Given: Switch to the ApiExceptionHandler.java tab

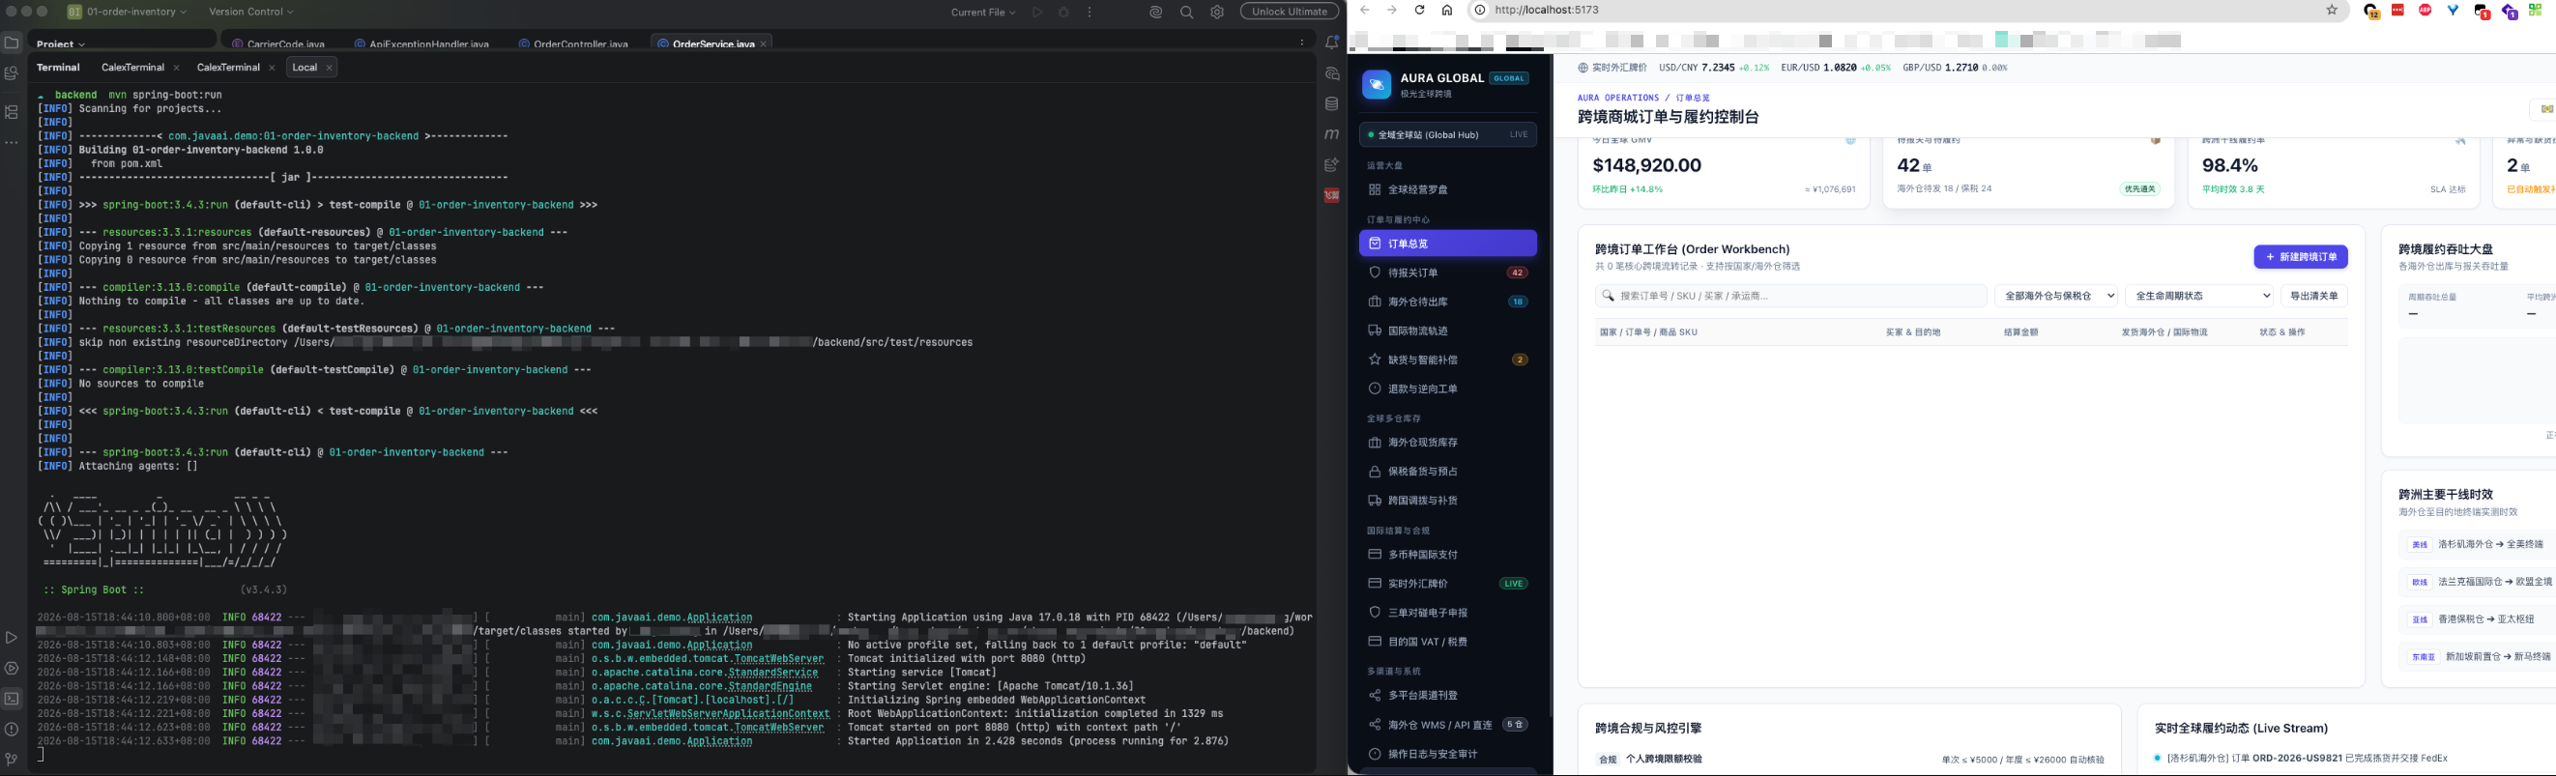Looking at the screenshot, I should [421, 44].
